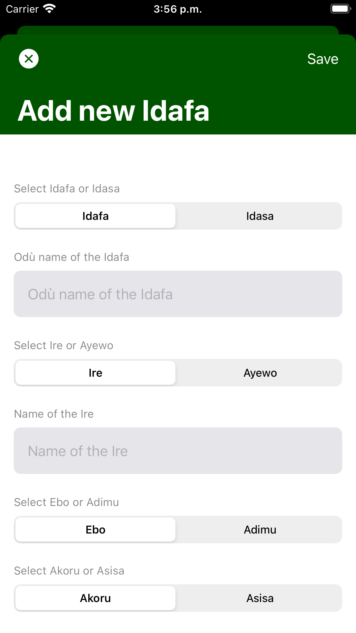Viewport: 356px width, 633px height.
Task: Tap the close X icon
Action: tap(28, 58)
